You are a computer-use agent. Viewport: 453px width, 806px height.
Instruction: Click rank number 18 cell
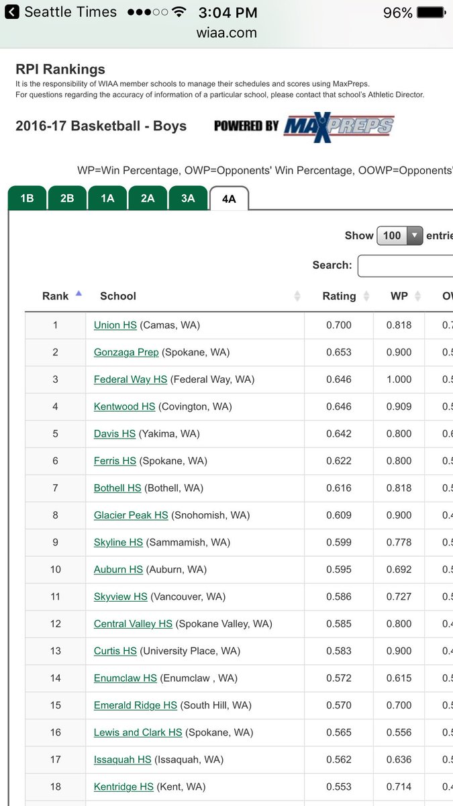tap(56, 787)
